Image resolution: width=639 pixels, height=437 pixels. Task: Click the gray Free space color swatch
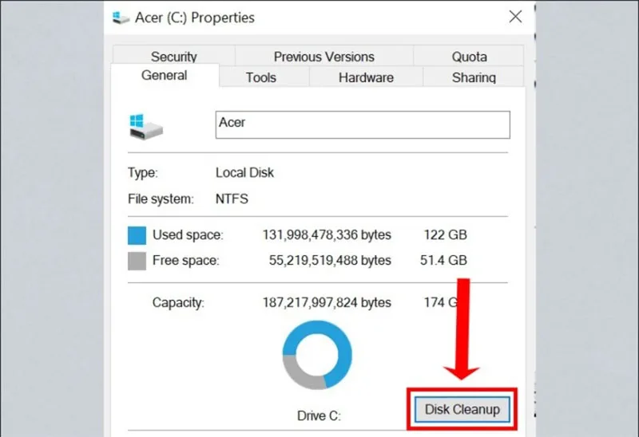click(x=137, y=262)
